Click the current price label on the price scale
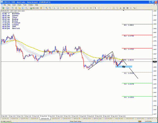This screenshot has height=123, width=158. tap(155, 61)
